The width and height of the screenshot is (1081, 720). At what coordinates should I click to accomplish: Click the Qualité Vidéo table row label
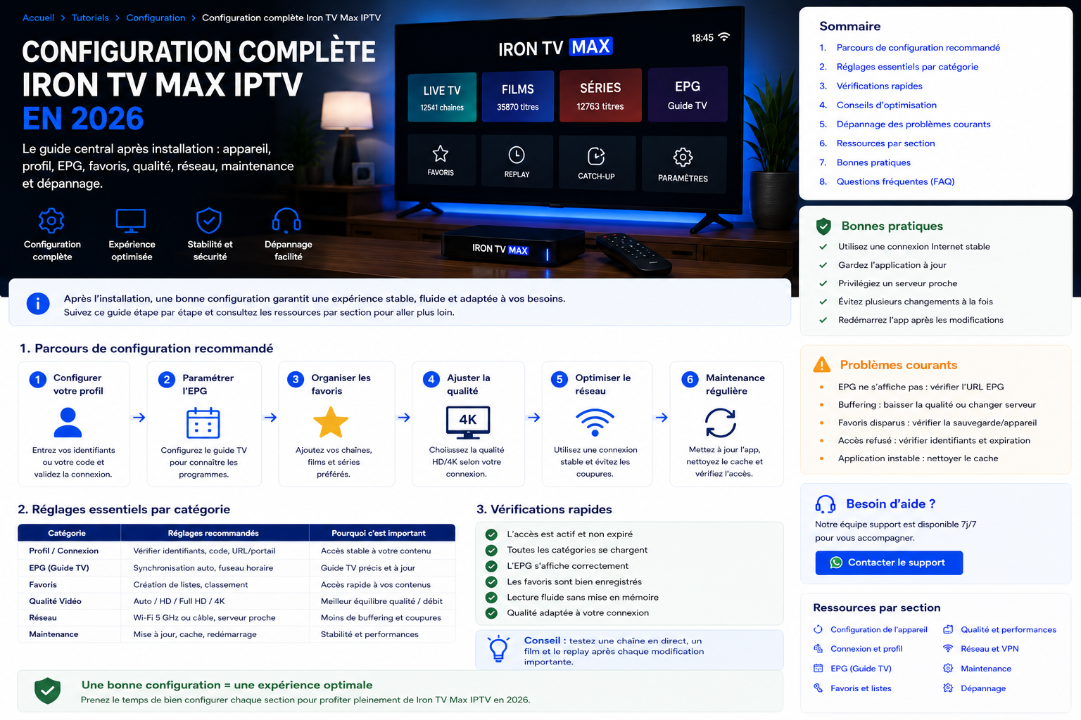(x=55, y=601)
